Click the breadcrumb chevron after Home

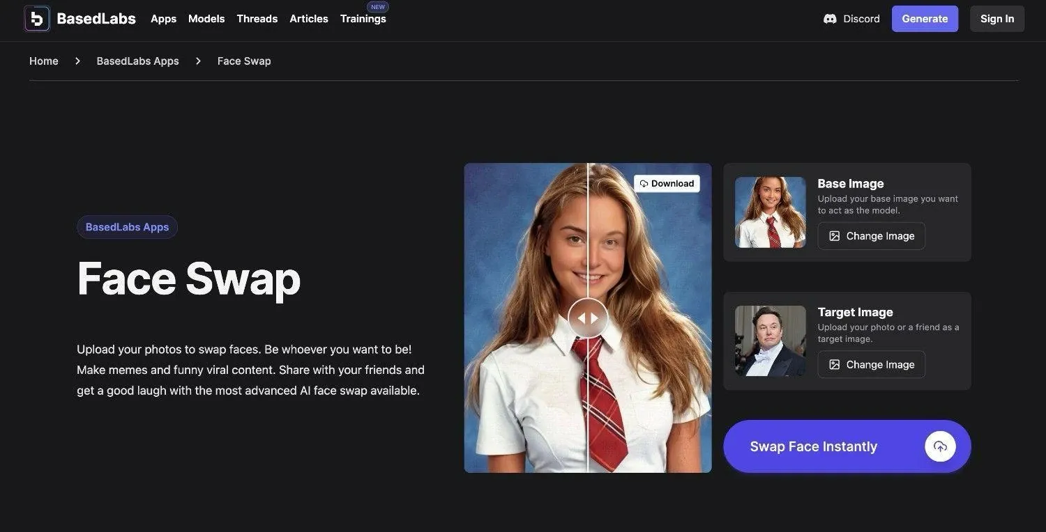(77, 61)
